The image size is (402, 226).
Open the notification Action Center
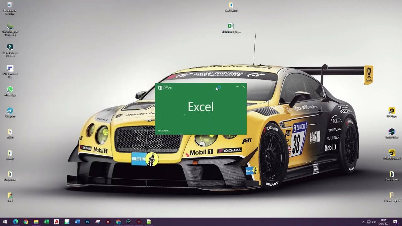[395, 222]
